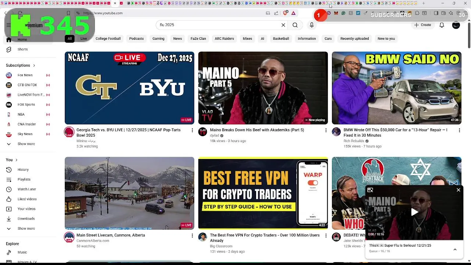Image resolution: width=471 pixels, height=265 pixels.
Task: Play the video in the miniplayer
Action: point(414,212)
